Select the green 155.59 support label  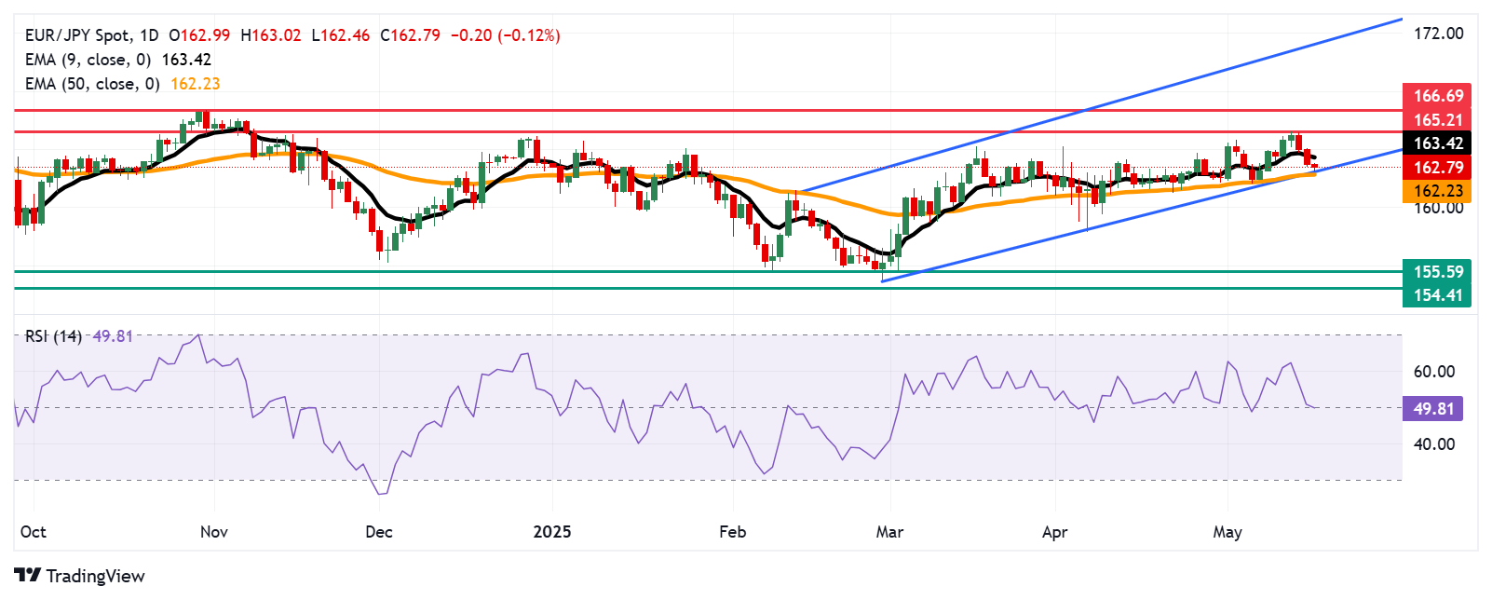coord(1437,271)
